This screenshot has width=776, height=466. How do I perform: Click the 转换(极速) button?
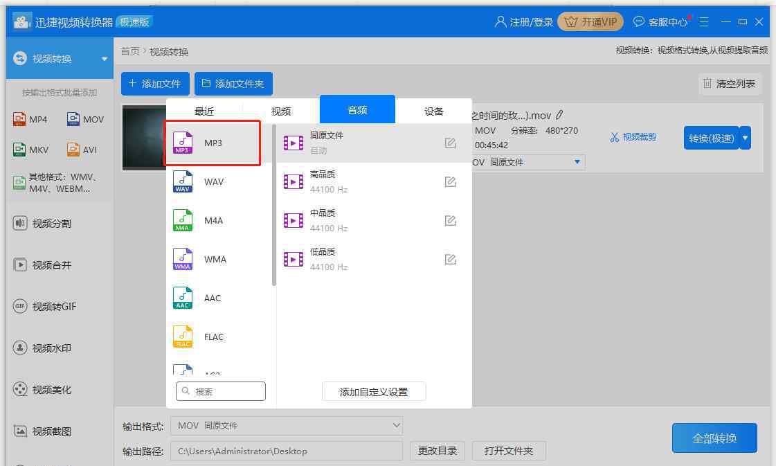pos(711,138)
